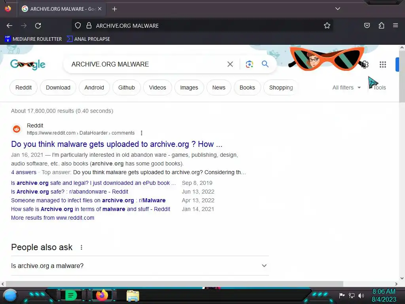Screen dimensions: 405x304
Task: Select Firefox in the taskbar
Action: pyautogui.click(x=102, y=295)
